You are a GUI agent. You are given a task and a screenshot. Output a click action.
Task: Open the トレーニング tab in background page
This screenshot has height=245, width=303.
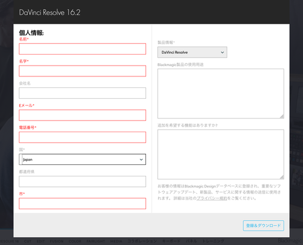click(213, 241)
